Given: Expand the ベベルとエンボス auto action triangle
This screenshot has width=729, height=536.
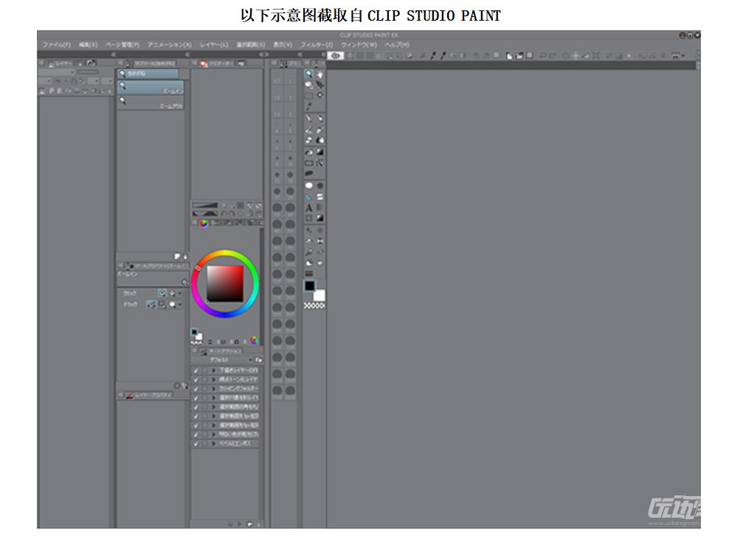Looking at the screenshot, I should click(x=214, y=444).
